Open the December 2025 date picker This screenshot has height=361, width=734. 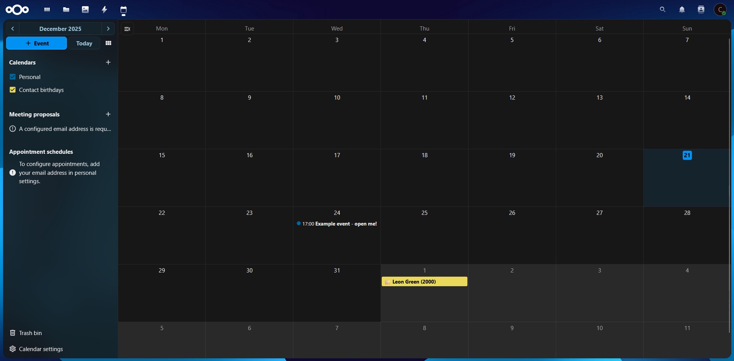[x=60, y=29]
